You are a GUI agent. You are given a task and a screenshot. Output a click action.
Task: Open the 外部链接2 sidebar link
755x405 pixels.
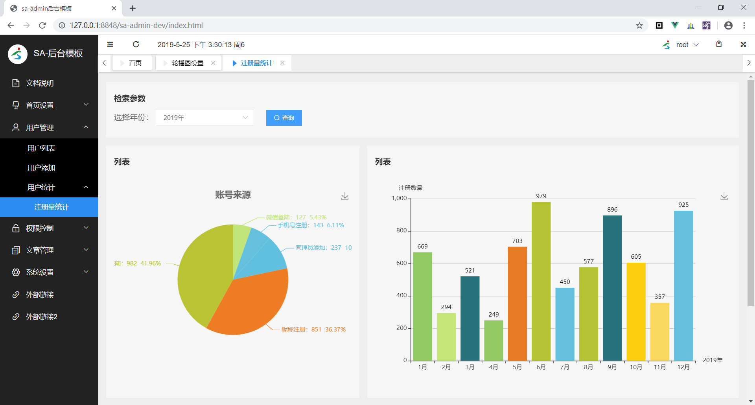49,317
